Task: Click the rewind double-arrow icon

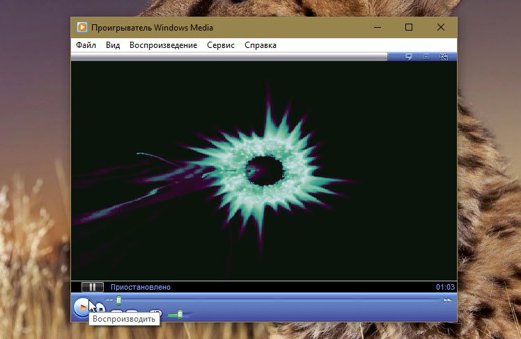Action: (109, 300)
